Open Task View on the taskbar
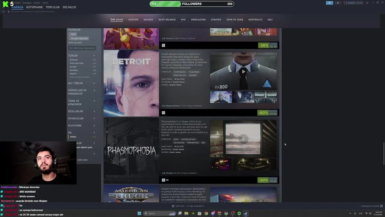This screenshot has width=385, height=217. [x=180, y=213]
